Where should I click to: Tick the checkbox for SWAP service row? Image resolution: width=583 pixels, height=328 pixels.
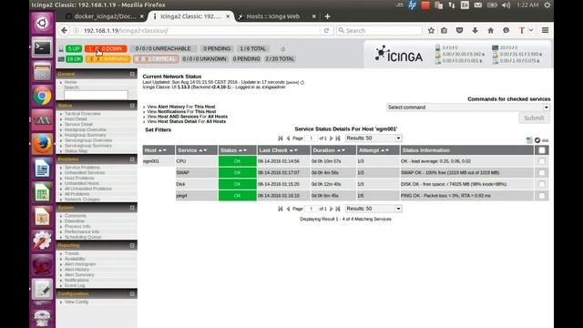click(x=542, y=172)
